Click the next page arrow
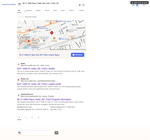 (39, 117)
